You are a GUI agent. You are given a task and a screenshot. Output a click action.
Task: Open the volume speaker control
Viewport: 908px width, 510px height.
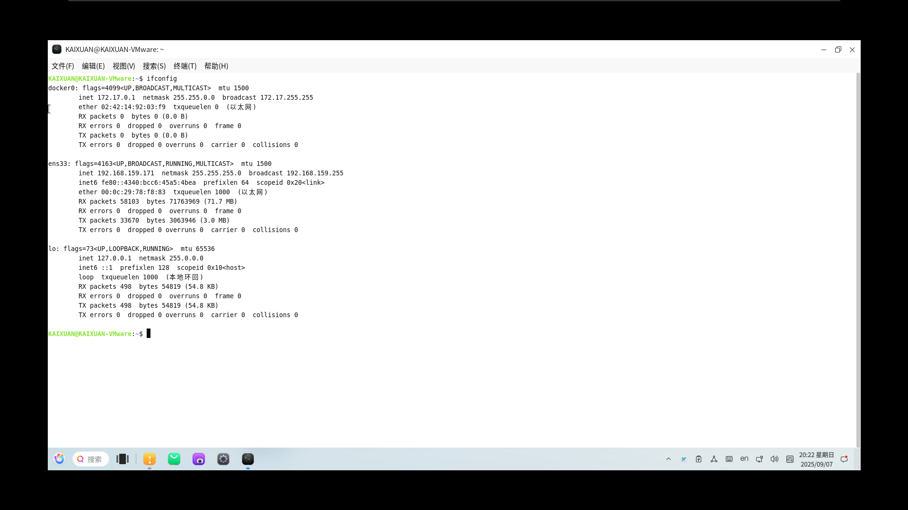(x=775, y=459)
